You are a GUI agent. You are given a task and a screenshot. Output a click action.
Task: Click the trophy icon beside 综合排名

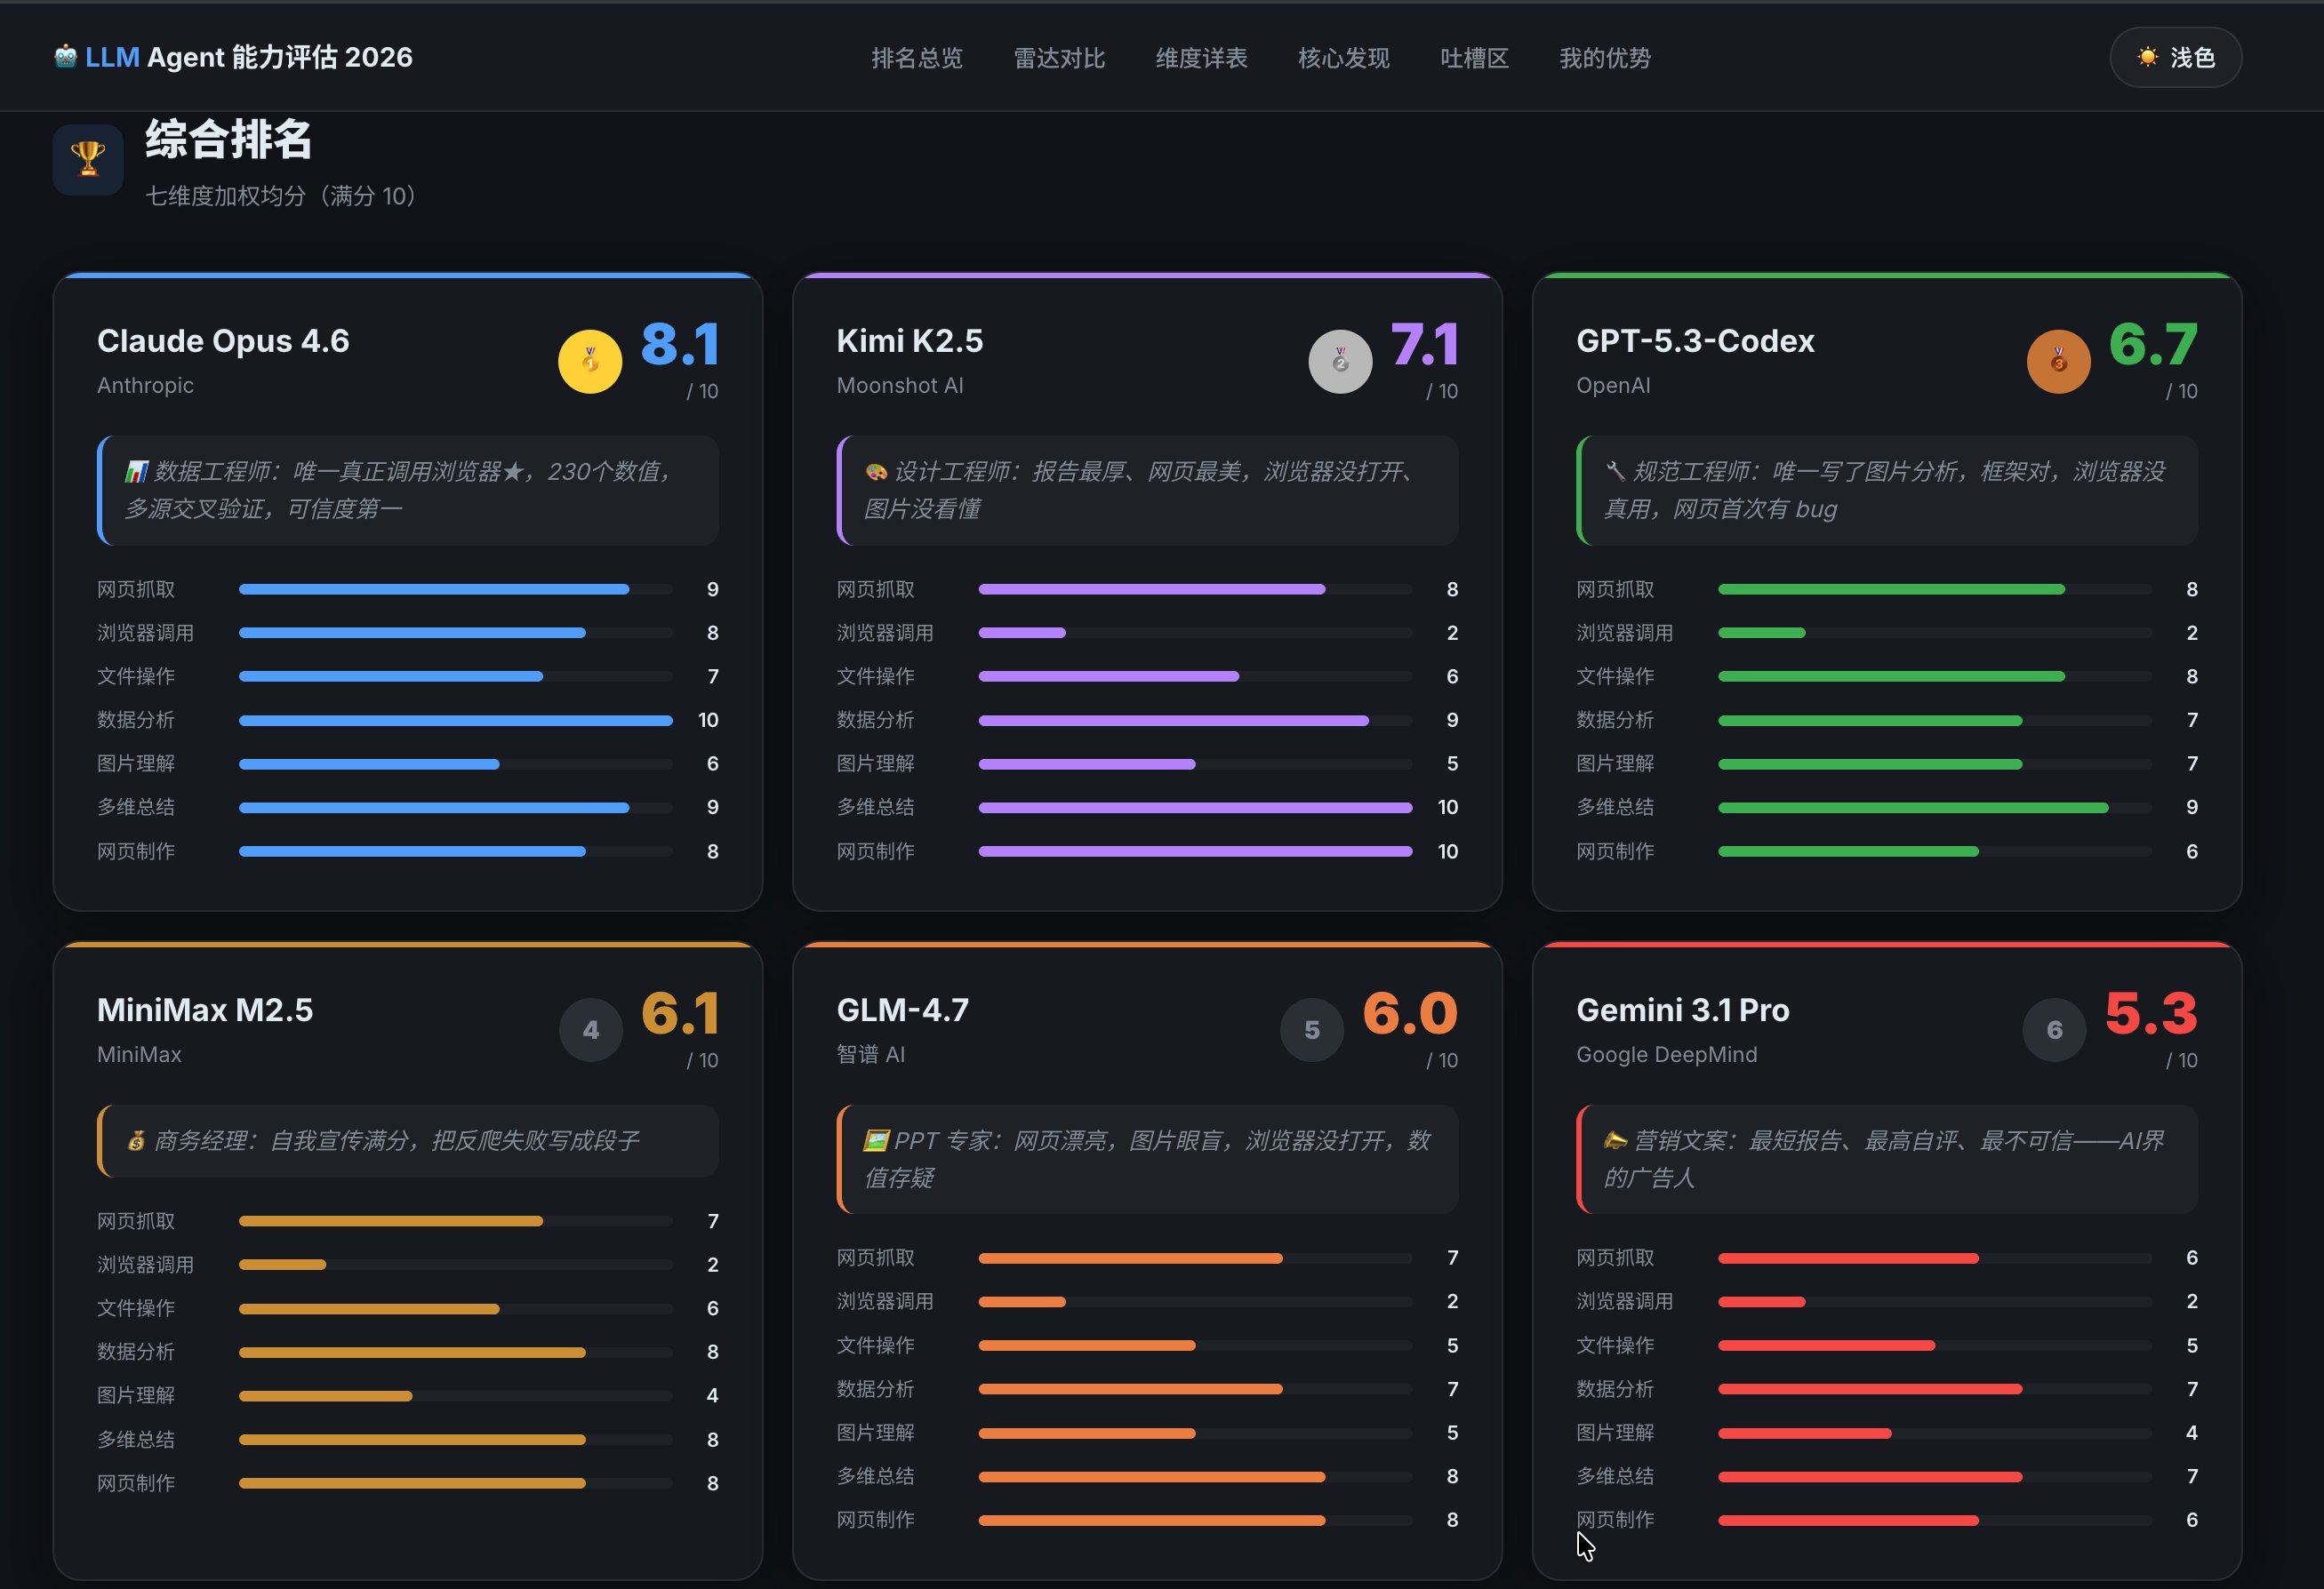(88, 159)
